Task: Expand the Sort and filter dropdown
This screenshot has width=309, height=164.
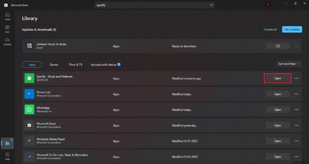Action: (289, 64)
